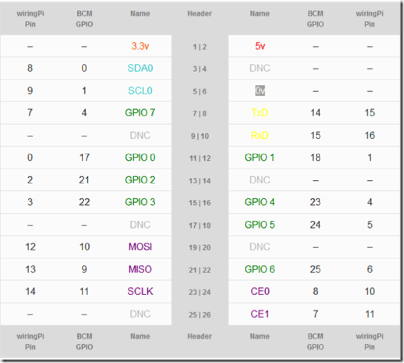404x363 pixels.
Task: Select the MISO pin name
Action: [140, 269]
